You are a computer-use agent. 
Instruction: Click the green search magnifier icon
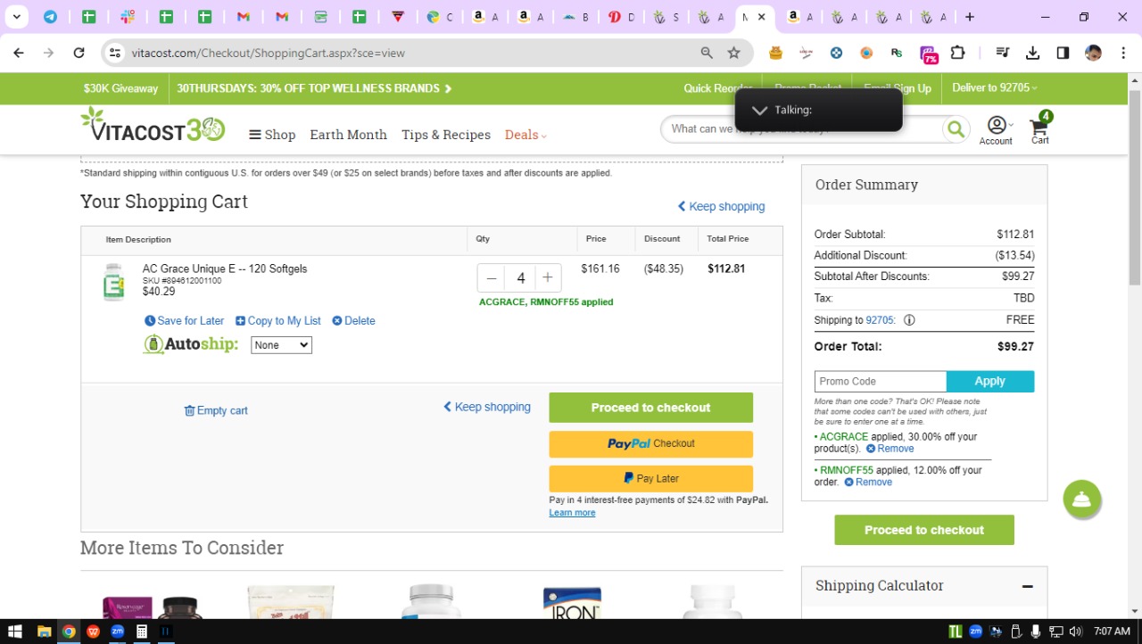[x=956, y=129]
